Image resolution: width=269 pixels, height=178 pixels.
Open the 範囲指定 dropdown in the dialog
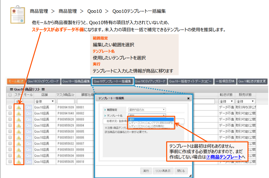pos(147,110)
